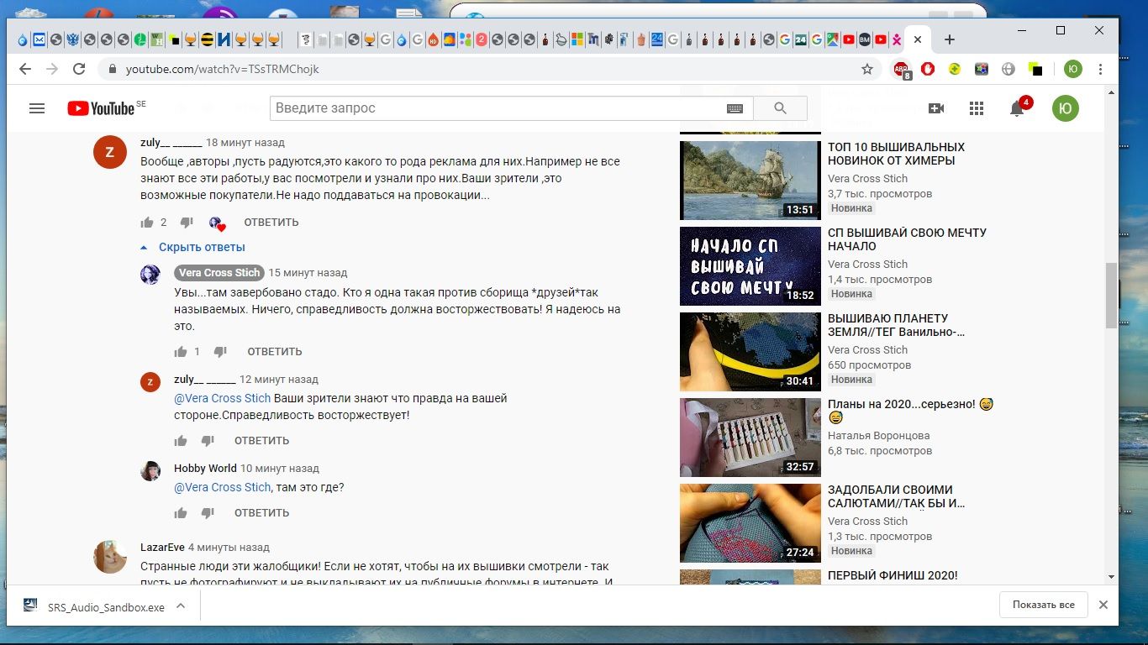Open the YouTube apps grid
1148x645 pixels.
click(x=976, y=108)
